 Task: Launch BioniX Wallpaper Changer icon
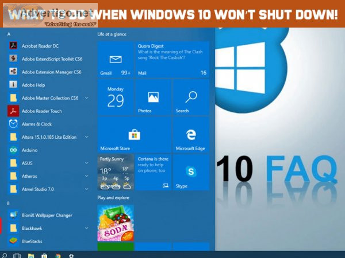(x=13, y=215)
